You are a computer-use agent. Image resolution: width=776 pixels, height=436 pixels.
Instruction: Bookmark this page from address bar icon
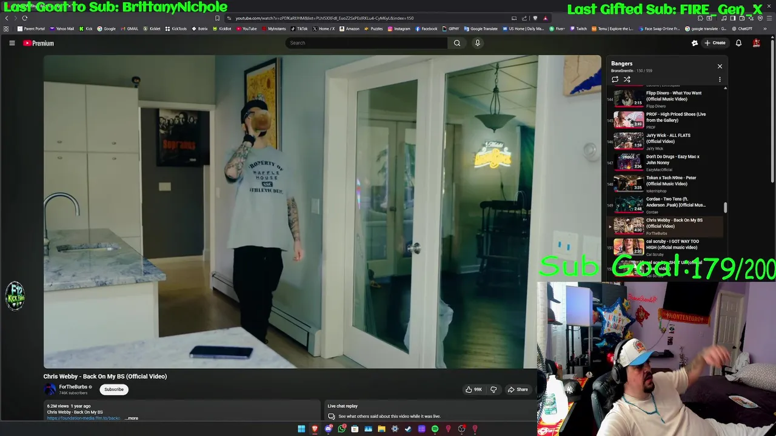point(218,18)
